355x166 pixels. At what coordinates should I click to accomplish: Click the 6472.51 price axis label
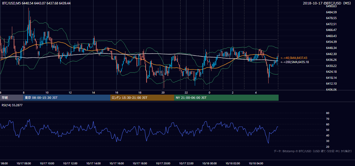click(331, 24)
